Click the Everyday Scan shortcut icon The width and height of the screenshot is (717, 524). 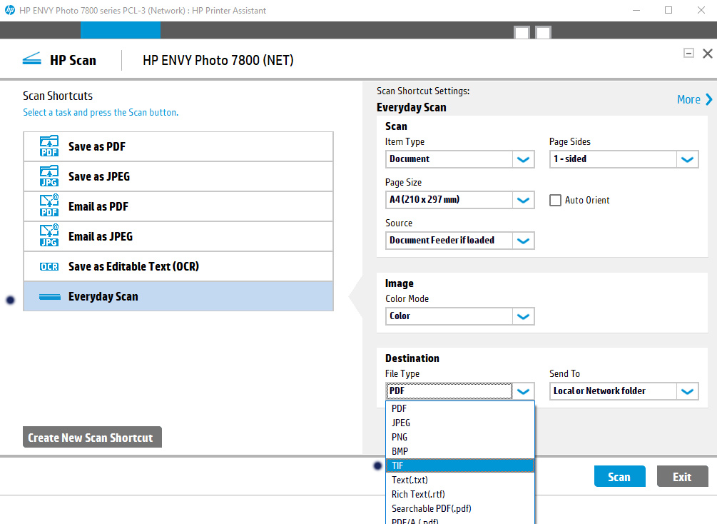[49, 296]
